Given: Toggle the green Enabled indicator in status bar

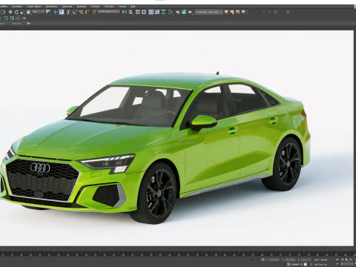Looking at the screenshot, I should (x=301, y=264).
